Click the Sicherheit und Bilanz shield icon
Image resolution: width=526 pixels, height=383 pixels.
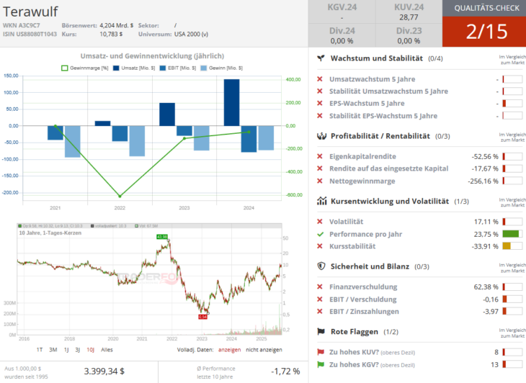tap(321, 266)
